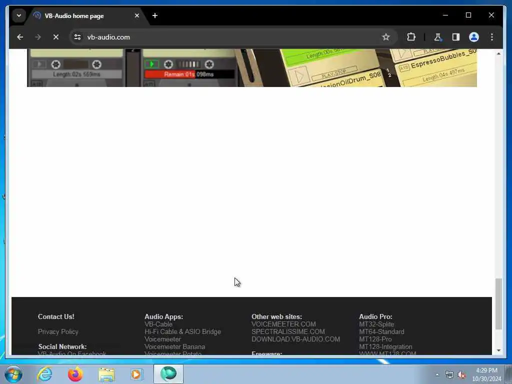Open the Contact Us! link
This screenshot has width=512, height=384.
click(56, 316)
